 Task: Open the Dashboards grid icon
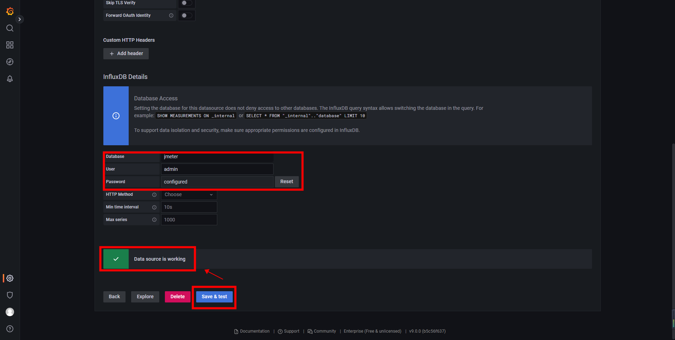10,45
